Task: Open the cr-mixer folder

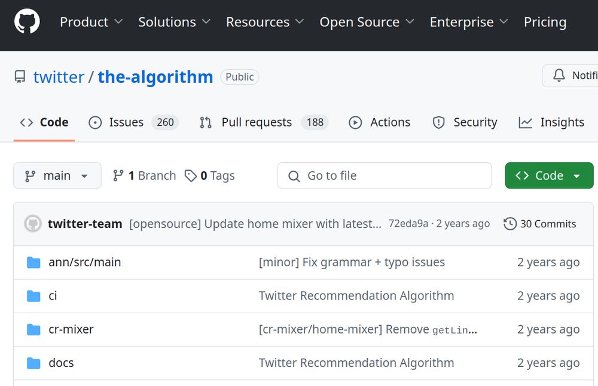Action: [71, 329]
